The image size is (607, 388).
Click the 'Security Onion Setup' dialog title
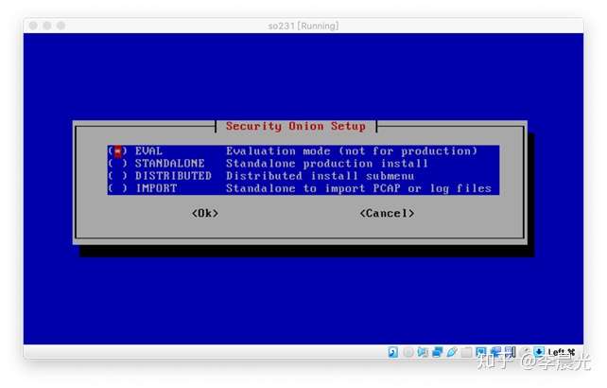pos(296,126)
